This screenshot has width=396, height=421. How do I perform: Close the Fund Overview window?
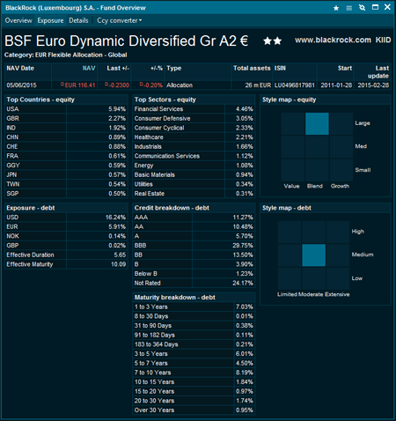pos(387,7)
